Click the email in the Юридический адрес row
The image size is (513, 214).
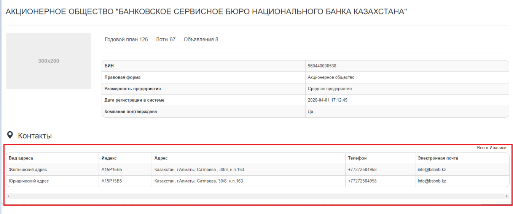(432, 181)
